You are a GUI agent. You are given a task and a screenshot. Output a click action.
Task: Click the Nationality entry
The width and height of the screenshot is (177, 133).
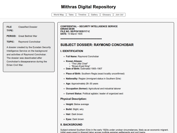pyautogui.click(x=93, y=78)
